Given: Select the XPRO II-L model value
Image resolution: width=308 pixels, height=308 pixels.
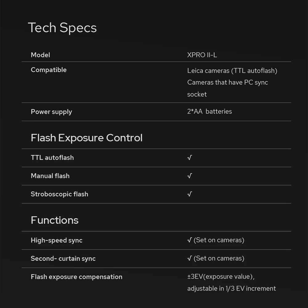Looking at the screenshot, I should click(x=202, y=55).
